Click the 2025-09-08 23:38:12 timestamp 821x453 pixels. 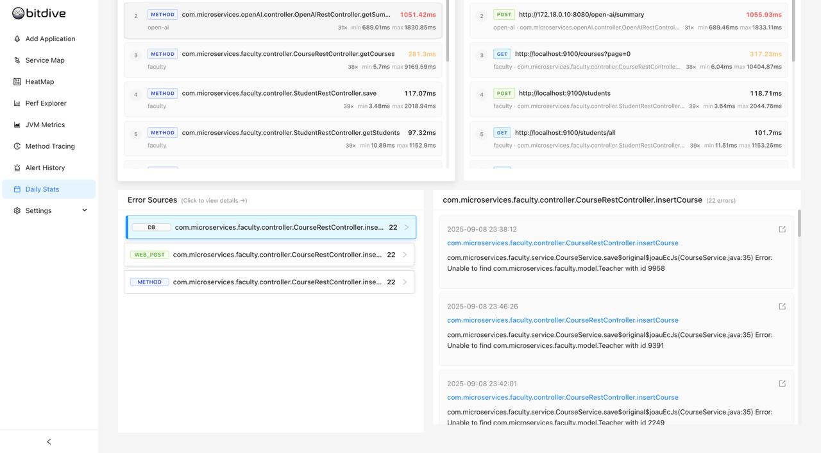click(x=482, y=229)
